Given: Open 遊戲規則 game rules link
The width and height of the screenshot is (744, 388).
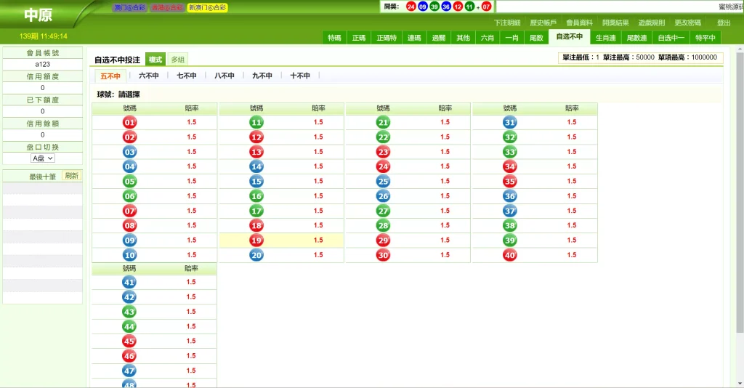Looking at the screenshot, I should point(652,23).
